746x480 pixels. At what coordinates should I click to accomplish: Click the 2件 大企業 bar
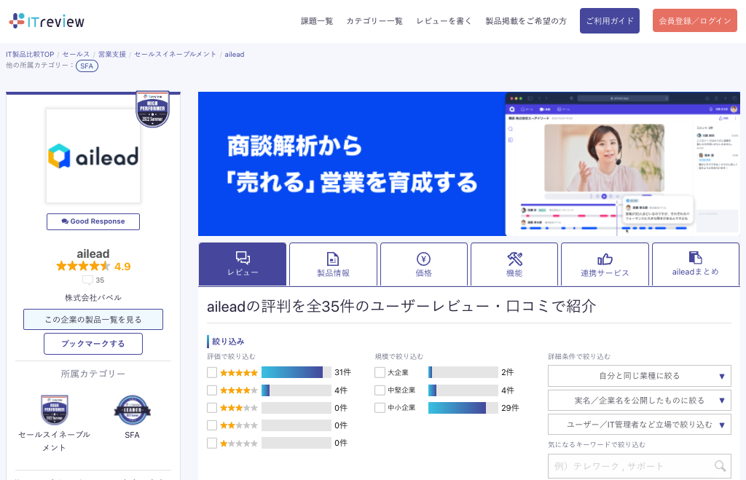click(463, 372)
